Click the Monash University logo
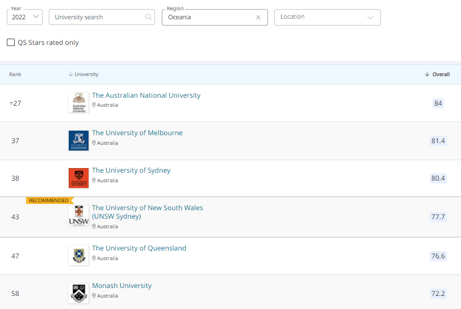This screenshot has width=461, height=309. pyautogui.click(x=78, y=293)
